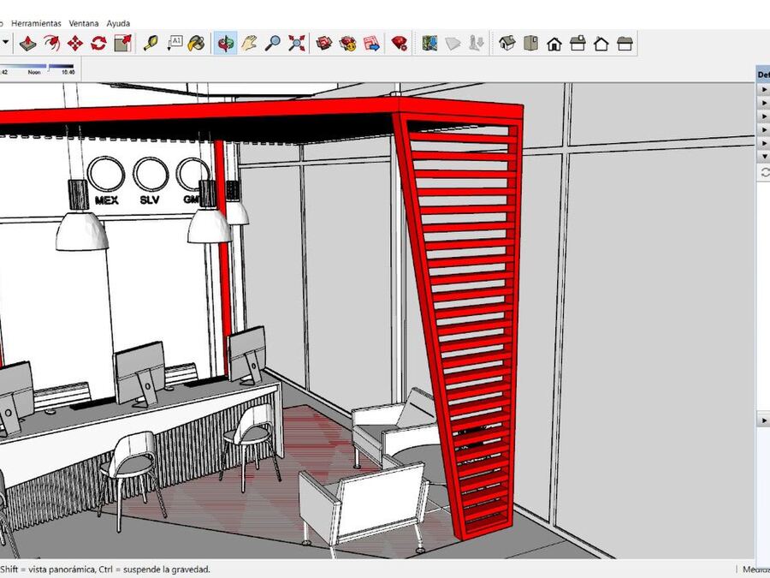Select the Scale tool

(122, 44)
